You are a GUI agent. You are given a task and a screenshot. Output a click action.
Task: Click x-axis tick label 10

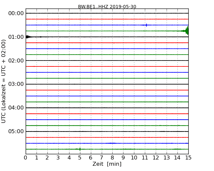134,158
